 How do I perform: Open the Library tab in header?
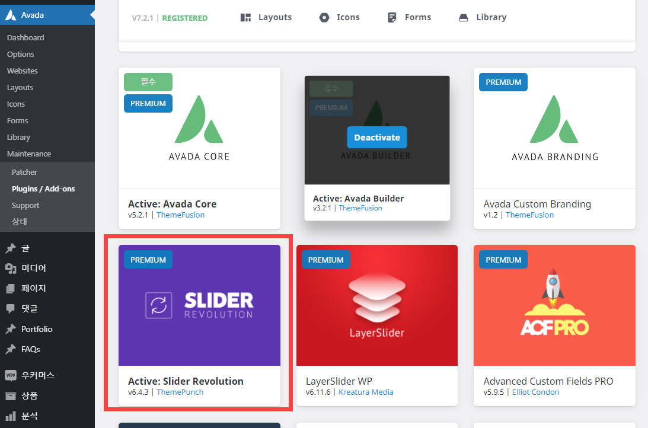tap(483, 17)
